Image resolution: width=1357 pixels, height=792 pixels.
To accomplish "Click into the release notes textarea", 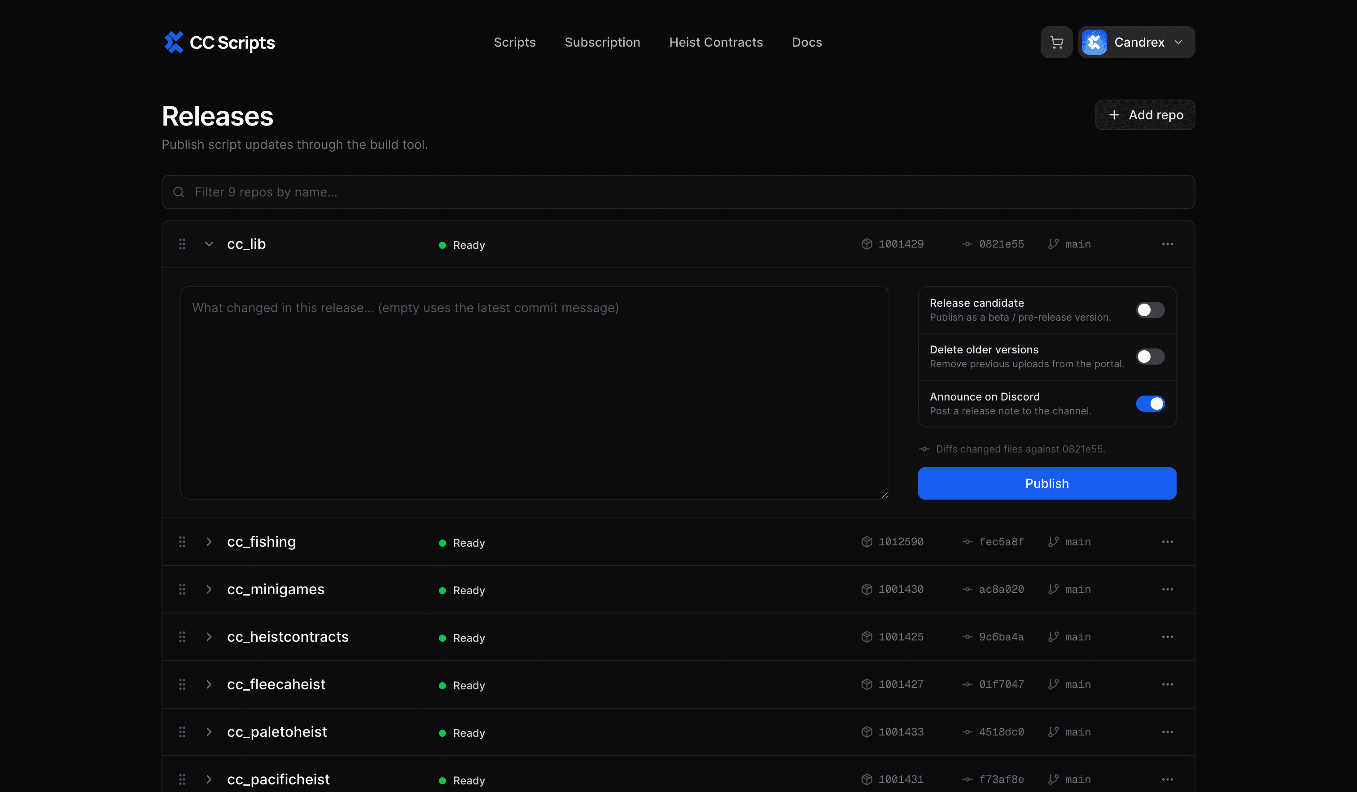I will pos(534,393).
